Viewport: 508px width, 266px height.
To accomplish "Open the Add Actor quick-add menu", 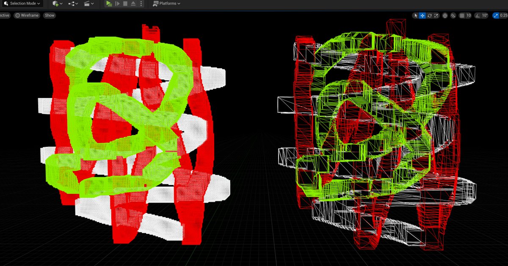I will (56, 3).
